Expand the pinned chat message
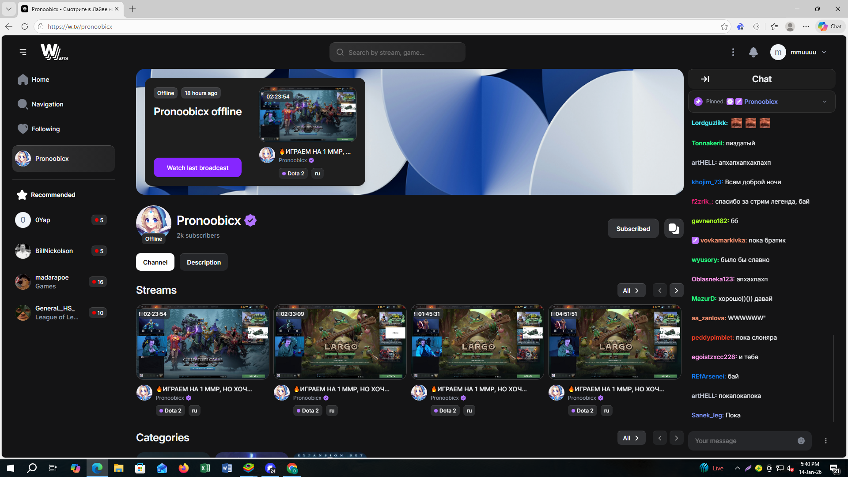Image resolution: width=848 pixels, height=477 pixels. pyautogui.click(x=824, y=102)
